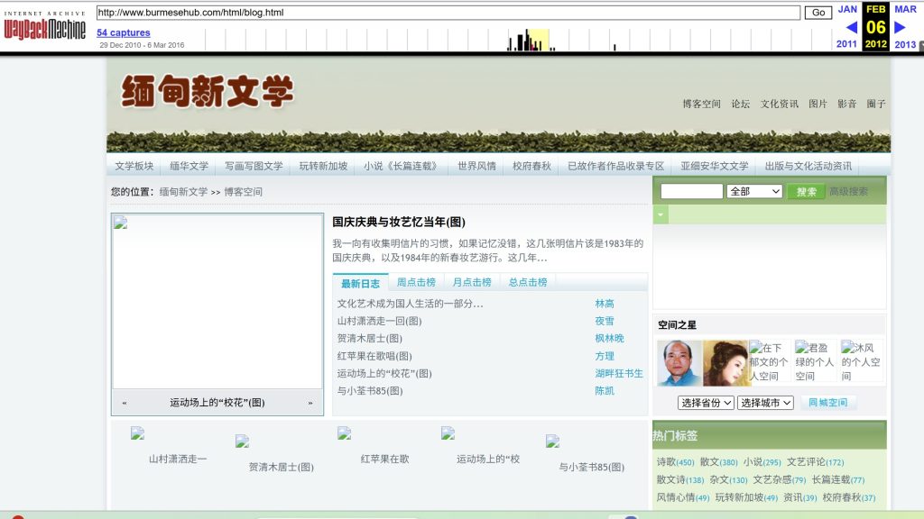Image resolution: width=924 pixels, height=519 pixels.
Task: Open slideshow caption 运动场上的“校花”(图)
Action: pos(217,403)
